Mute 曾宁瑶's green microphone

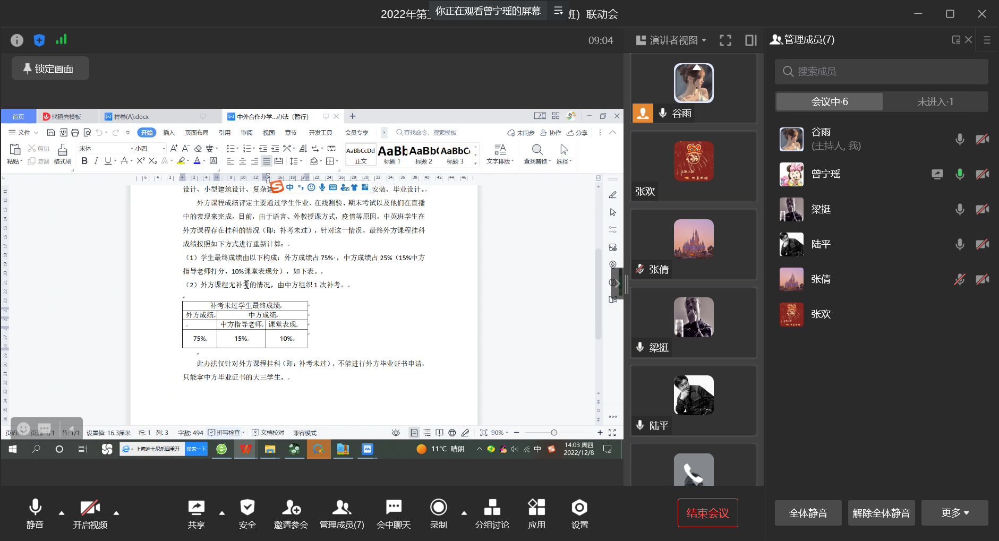click(x=960, y=174)
